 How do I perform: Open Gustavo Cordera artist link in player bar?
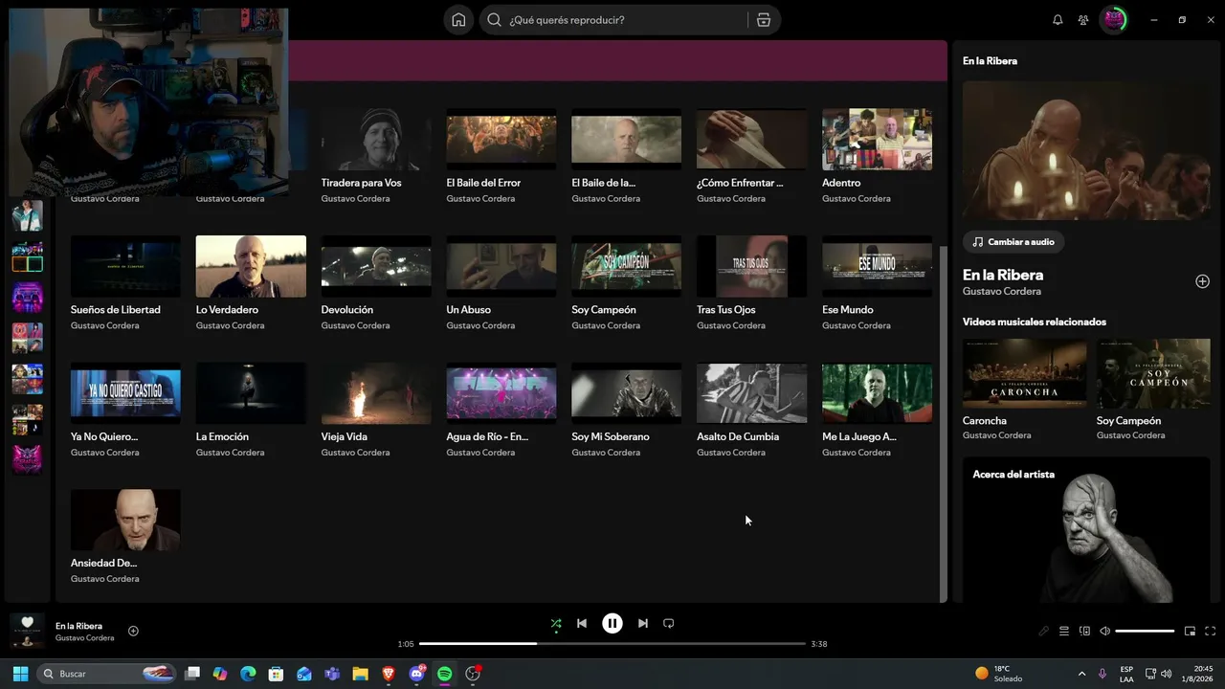tap(84, 638)
